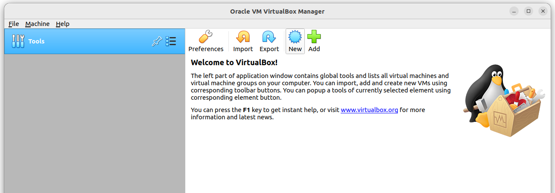Screen dimensions: 555x193
Task: Maximize the VirtualBox Manager window
Action: click(x=529, y=11)
